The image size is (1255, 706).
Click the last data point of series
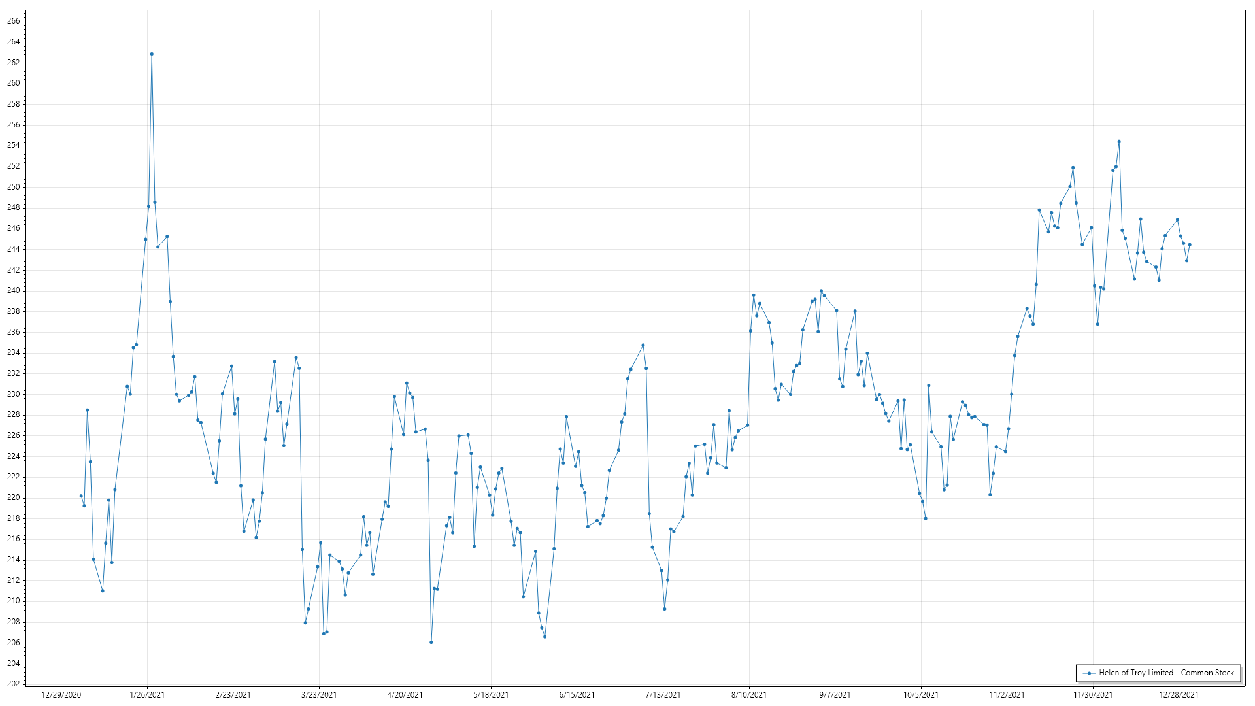(x=1190, y=245)
